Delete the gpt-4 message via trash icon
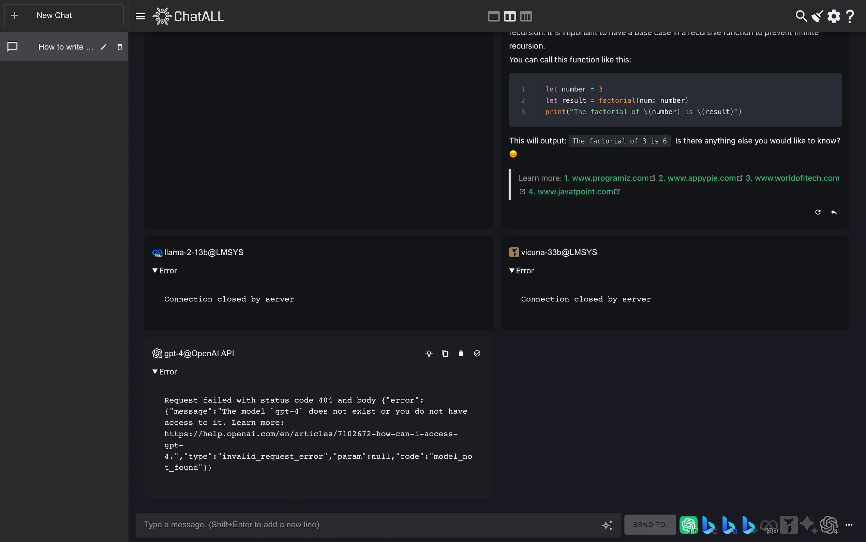 tap(461, 354)
